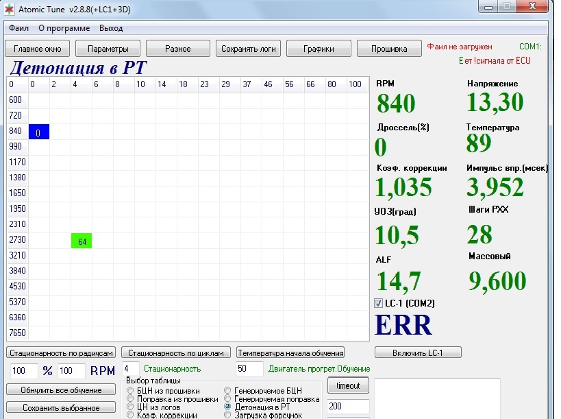This screenshot has height=419, width=561.
Task: Click the percent stationarity field with 100
Action: tap(23, 370)
